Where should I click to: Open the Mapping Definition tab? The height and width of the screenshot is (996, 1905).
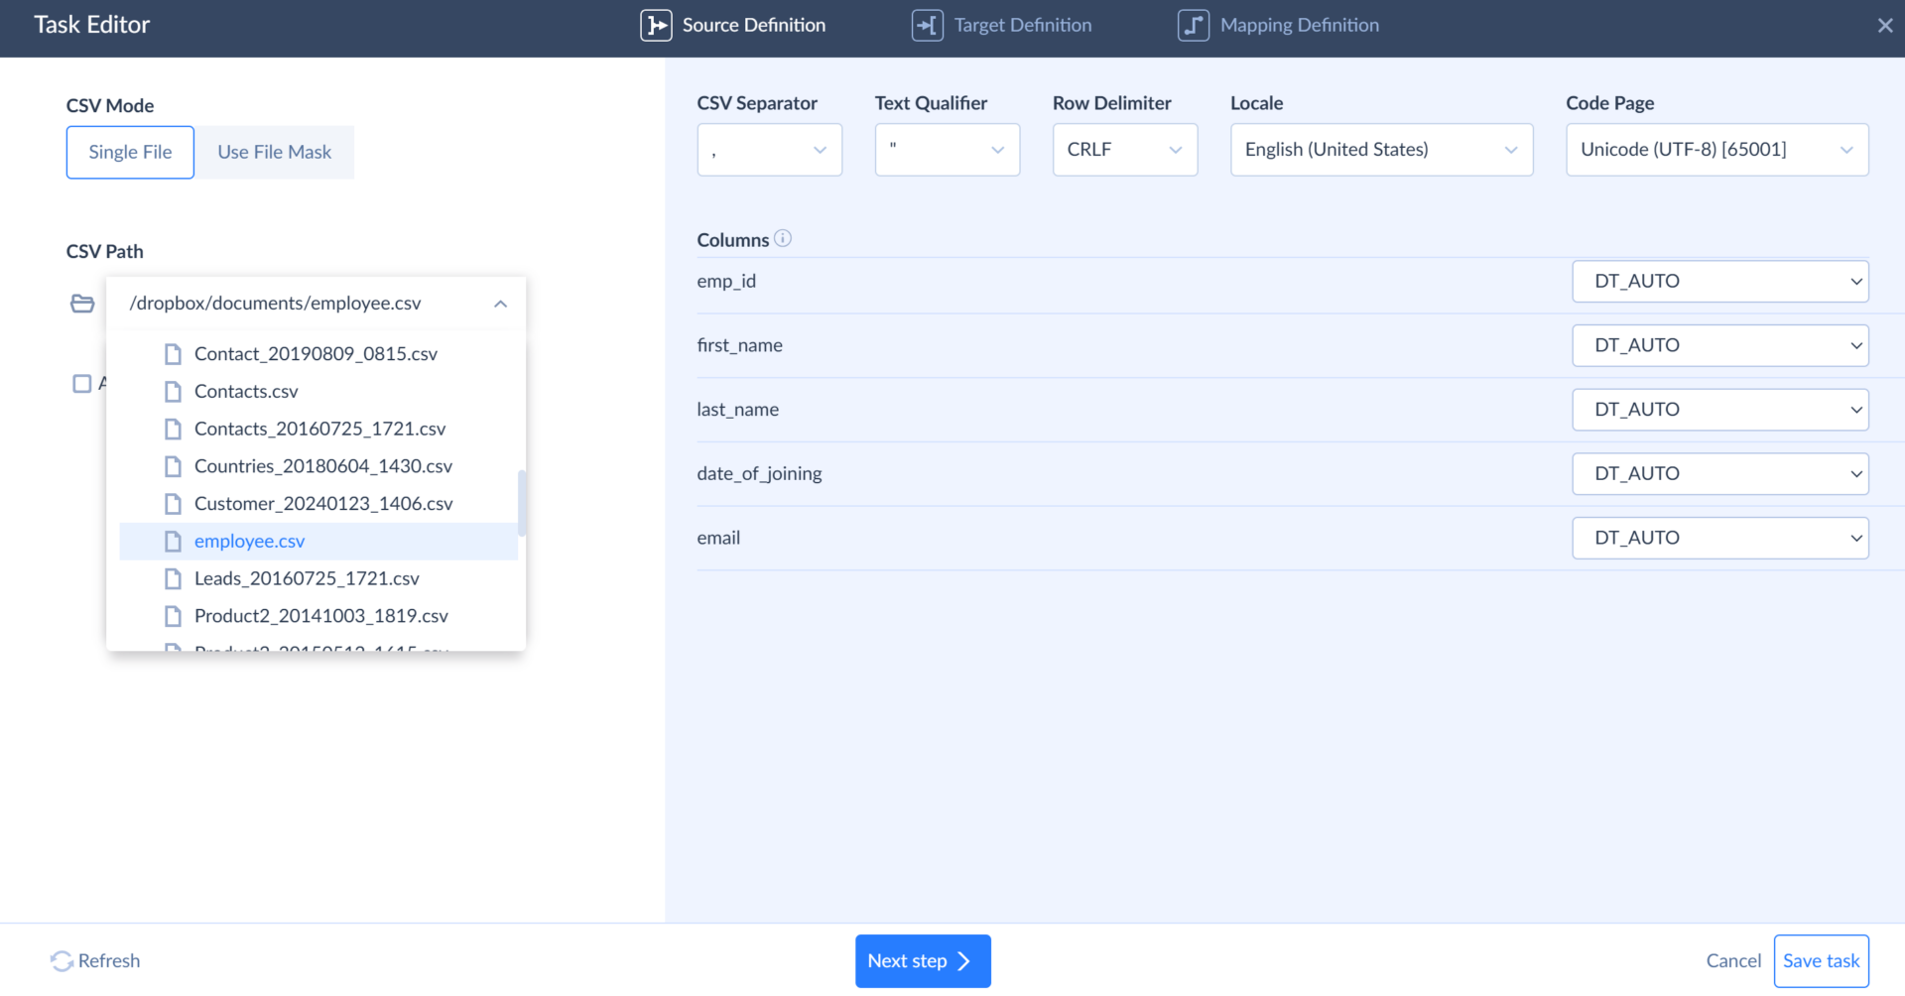click(x=1299, y=25)
